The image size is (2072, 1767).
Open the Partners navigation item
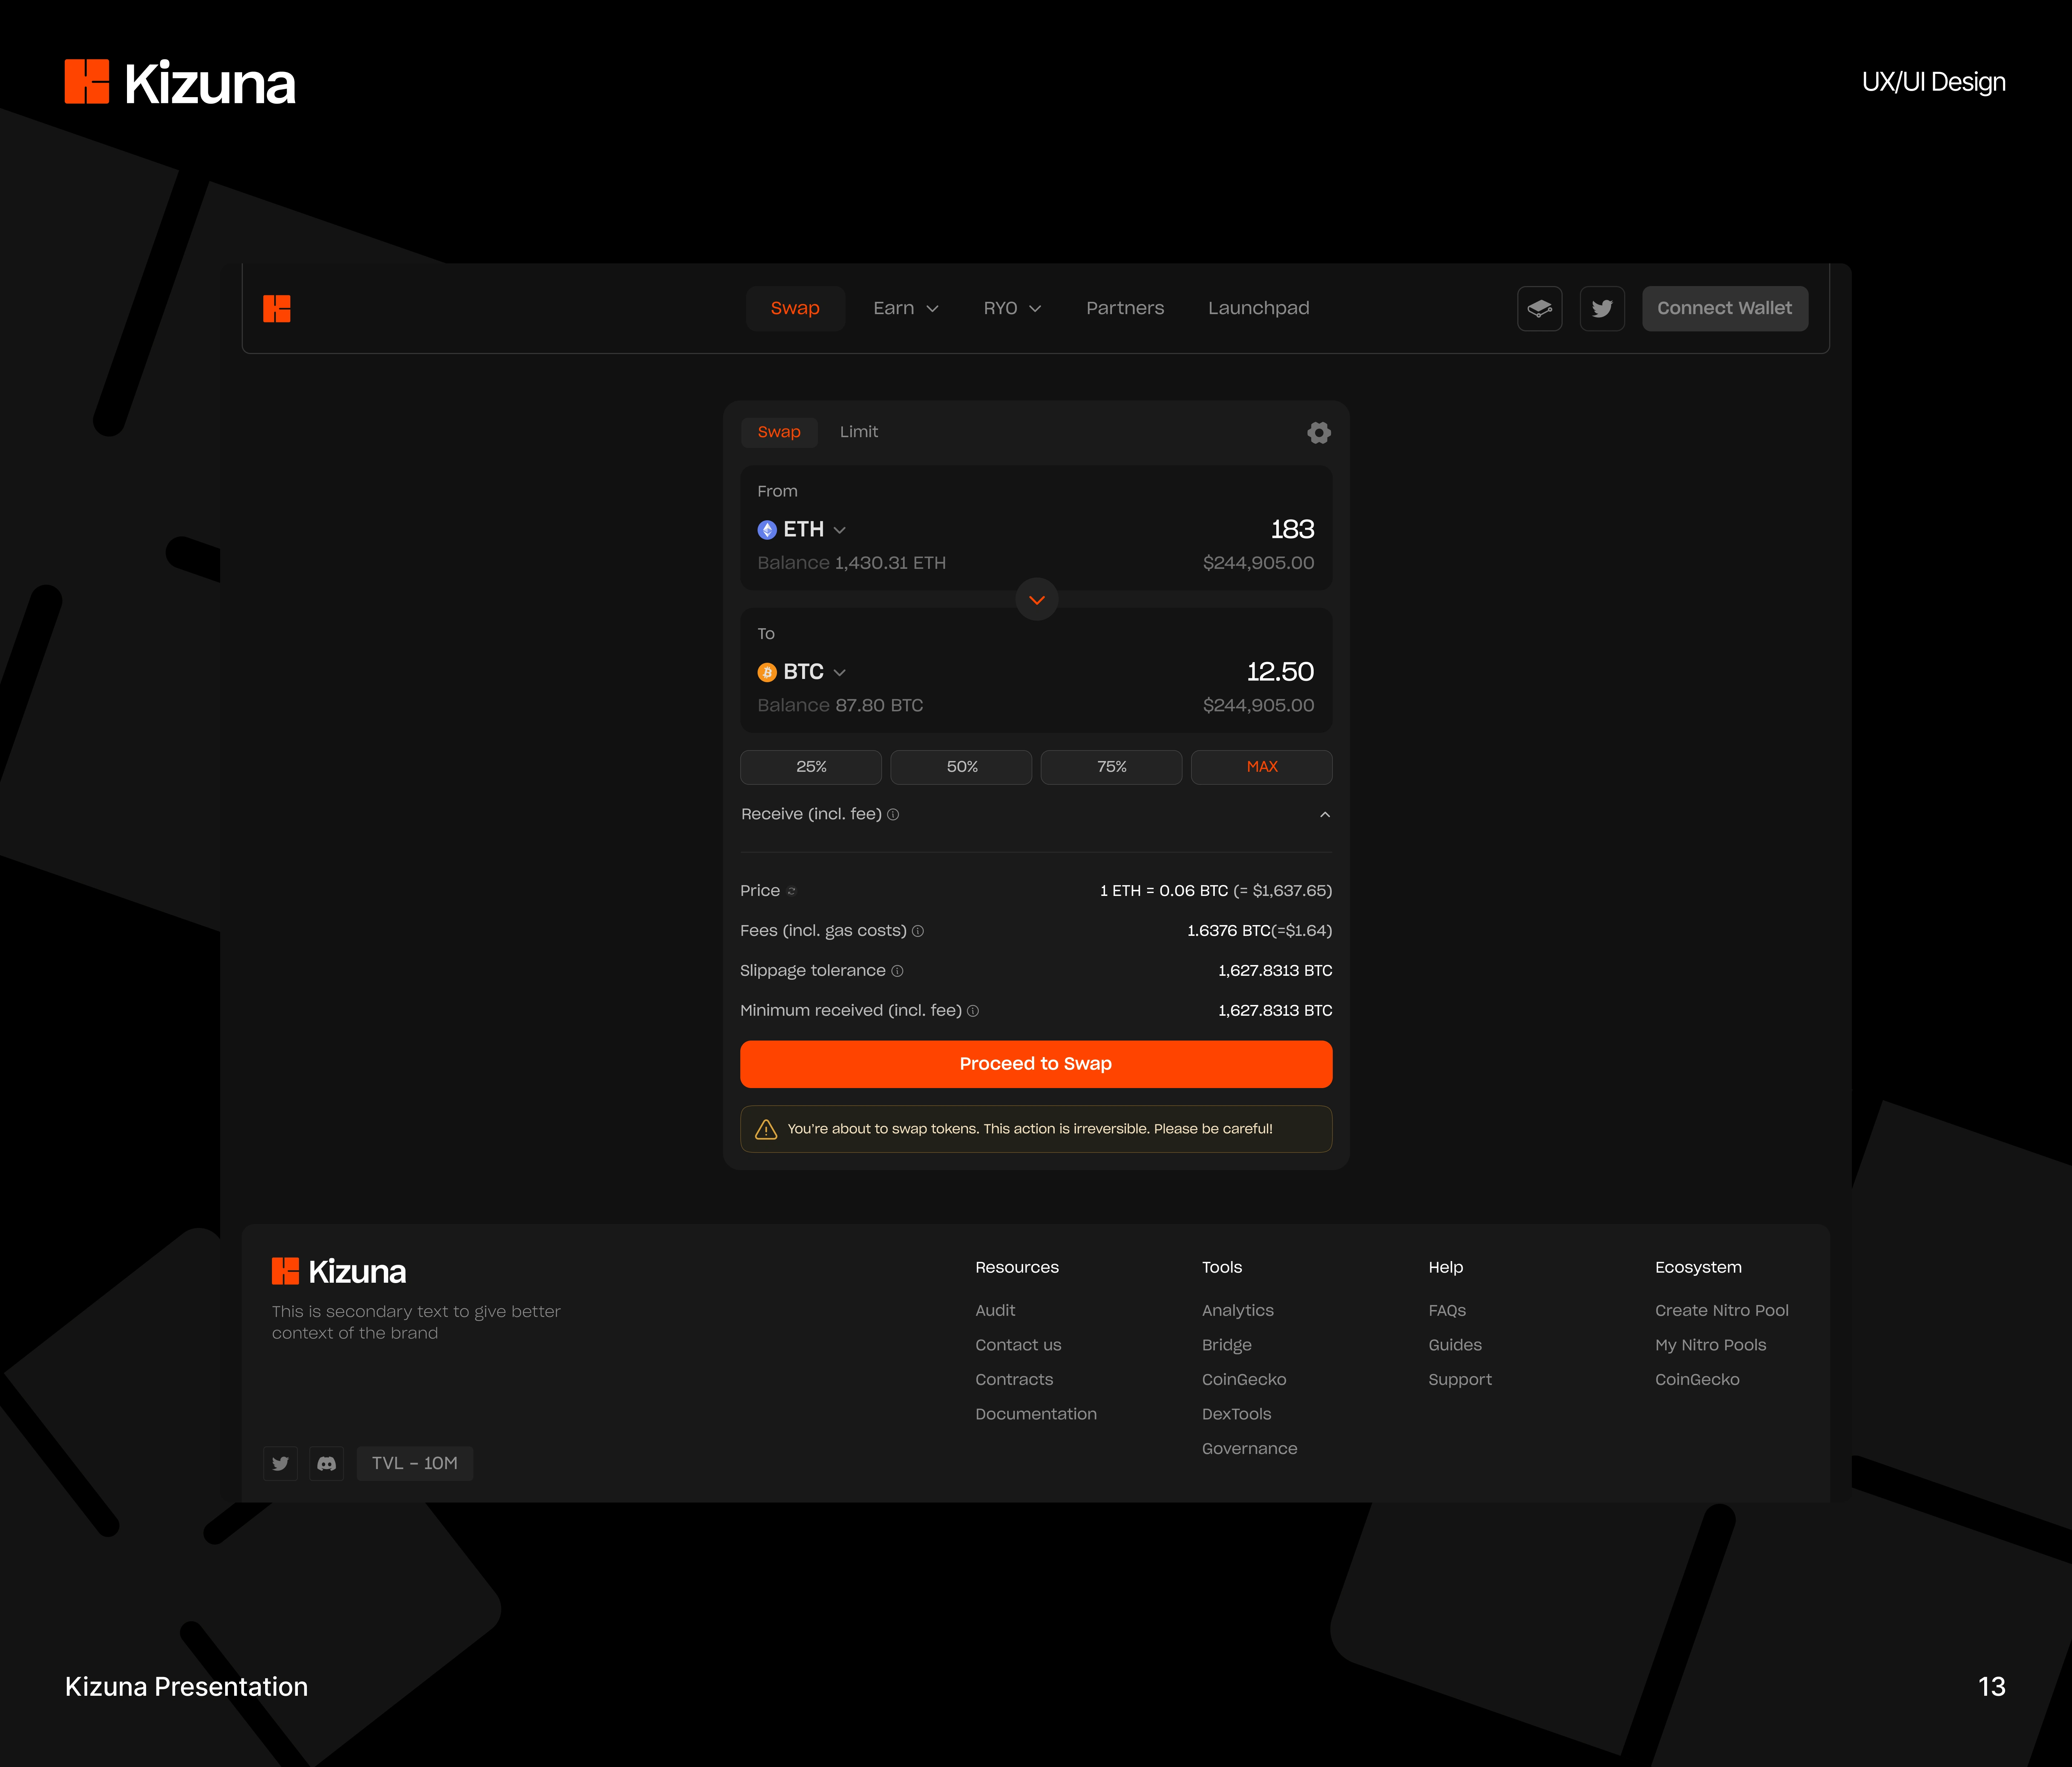pos(1125,308)
